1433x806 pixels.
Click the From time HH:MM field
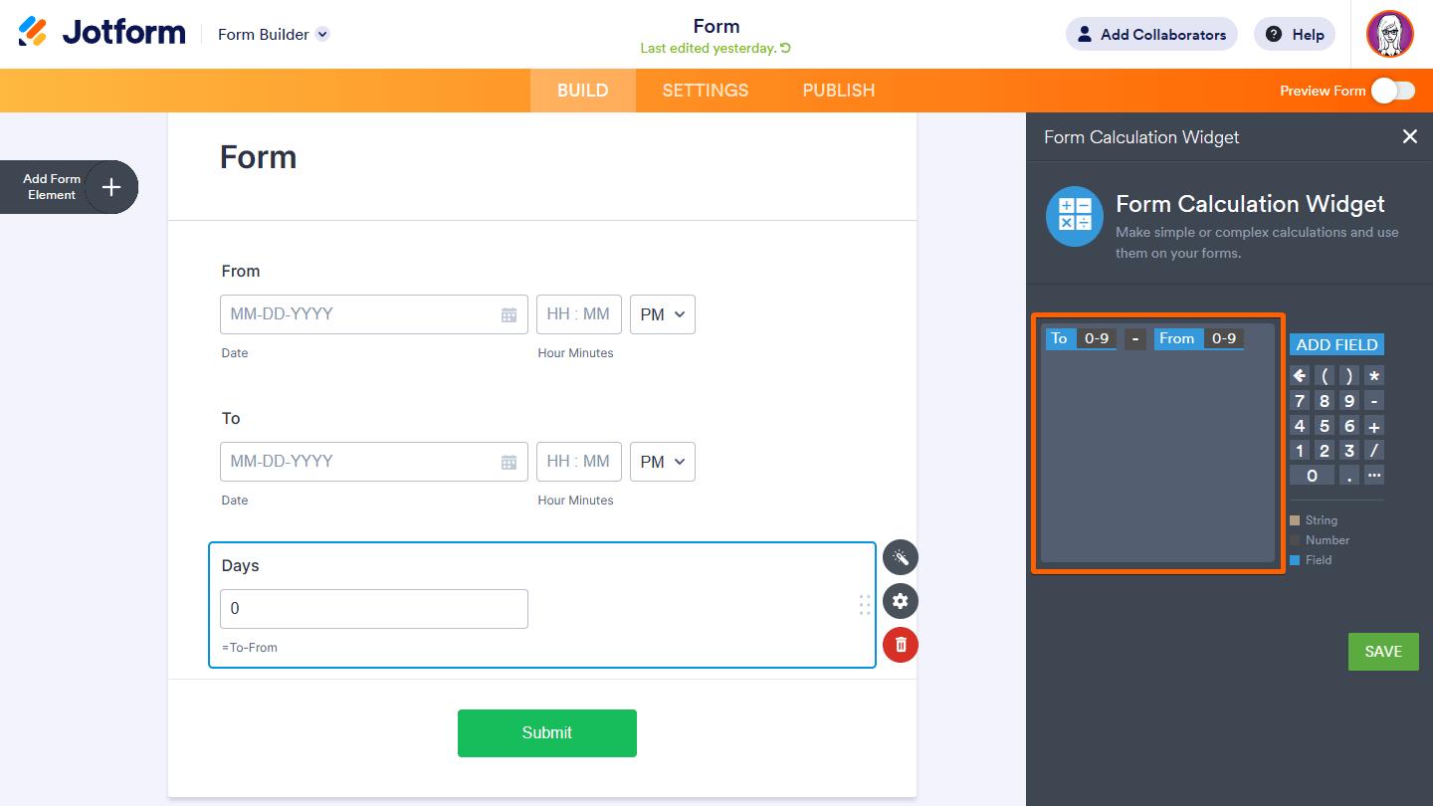(579, 314)
